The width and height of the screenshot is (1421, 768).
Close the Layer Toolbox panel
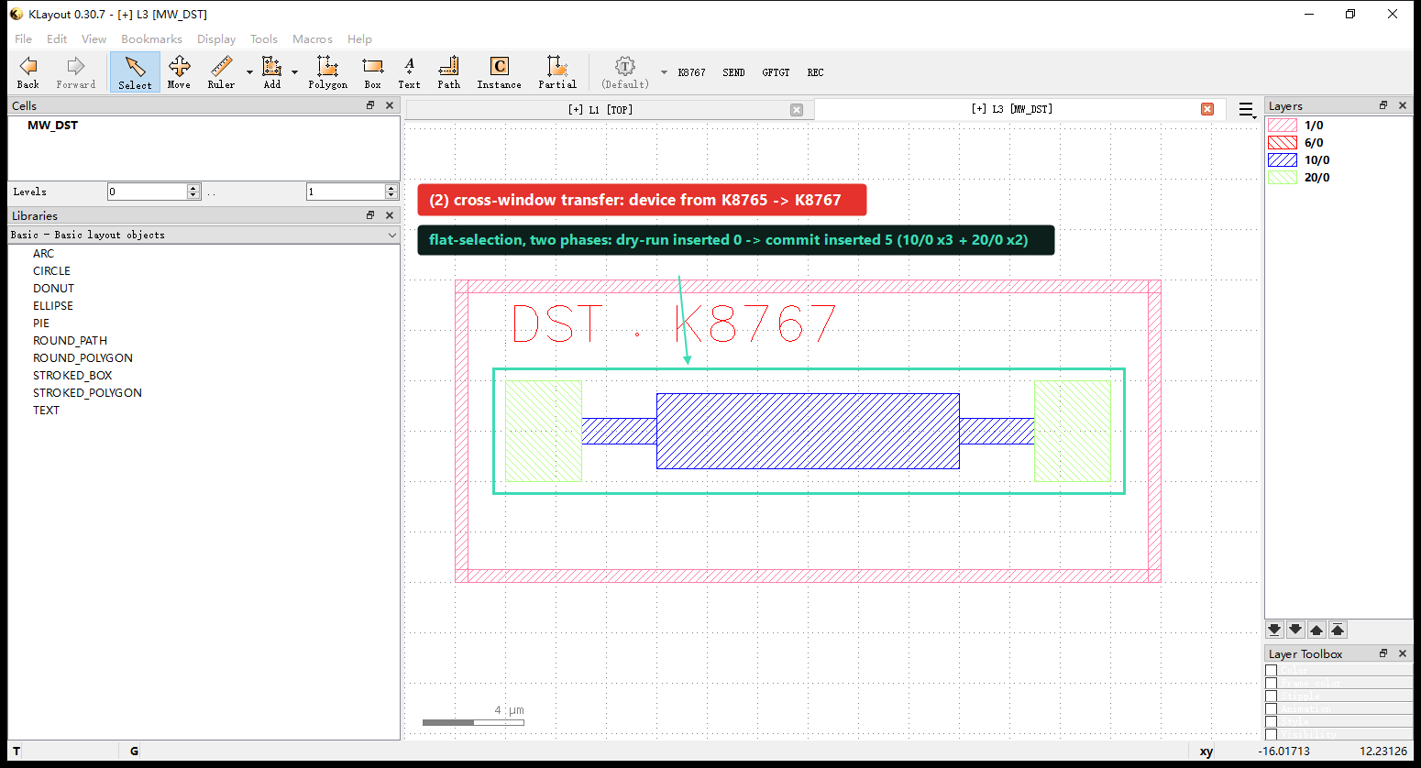(1403, 653)
